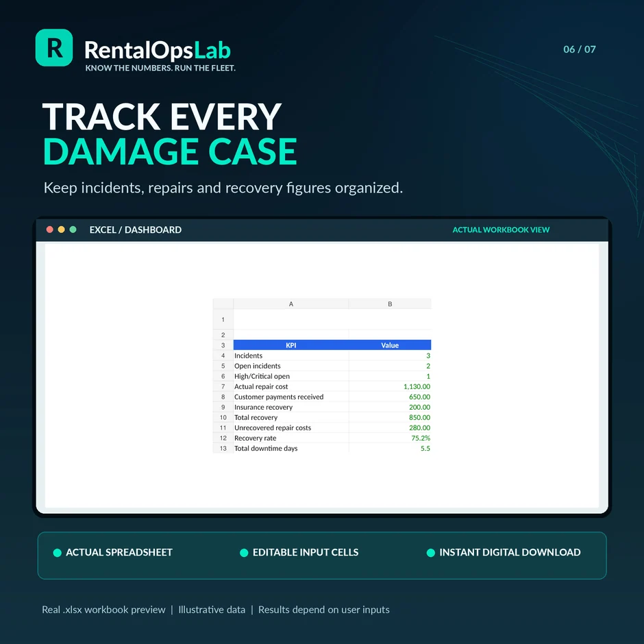Click the EDITABLE INPUT CELLS label
Screen dimensions: 644x644
[x=306, y=552]
